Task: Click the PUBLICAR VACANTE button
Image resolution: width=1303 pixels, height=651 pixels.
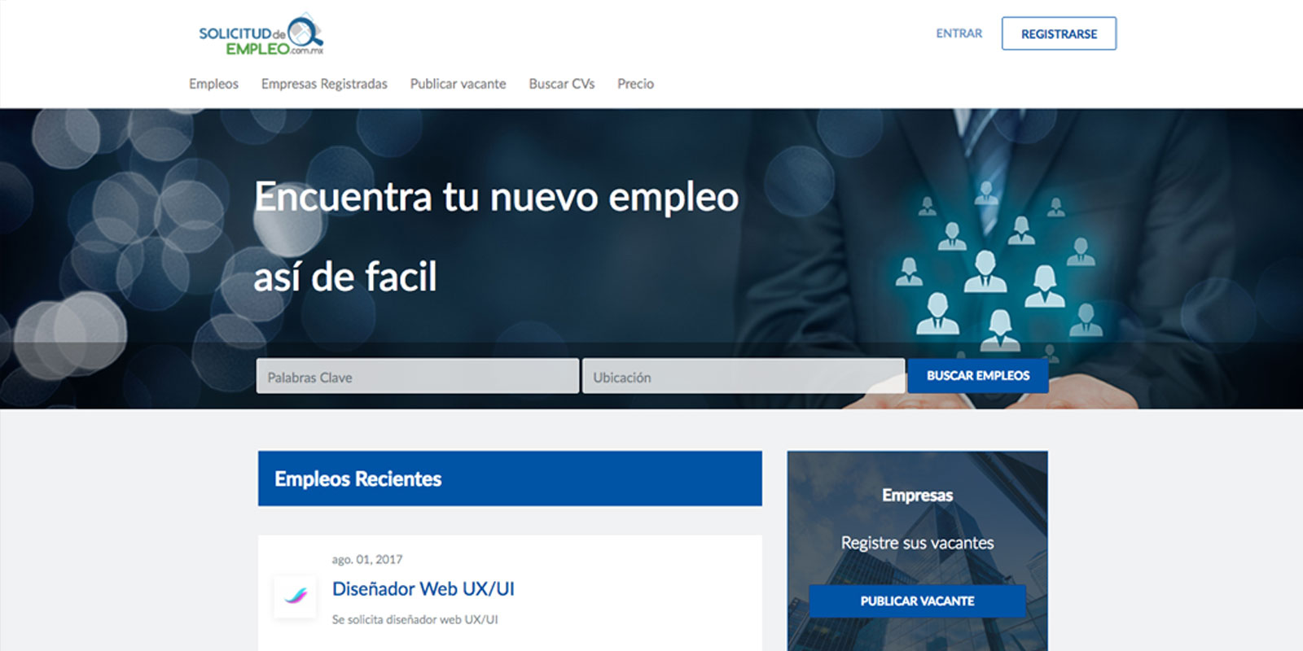Action: click(917, 601)
